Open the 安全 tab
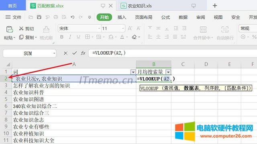Screen dimensions: 257x144 pos(236,17)
